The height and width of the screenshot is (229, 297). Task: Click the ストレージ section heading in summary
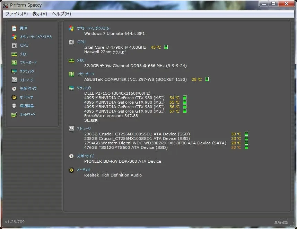coord(84,129)
